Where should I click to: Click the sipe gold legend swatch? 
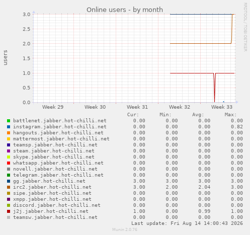point(9,193)
